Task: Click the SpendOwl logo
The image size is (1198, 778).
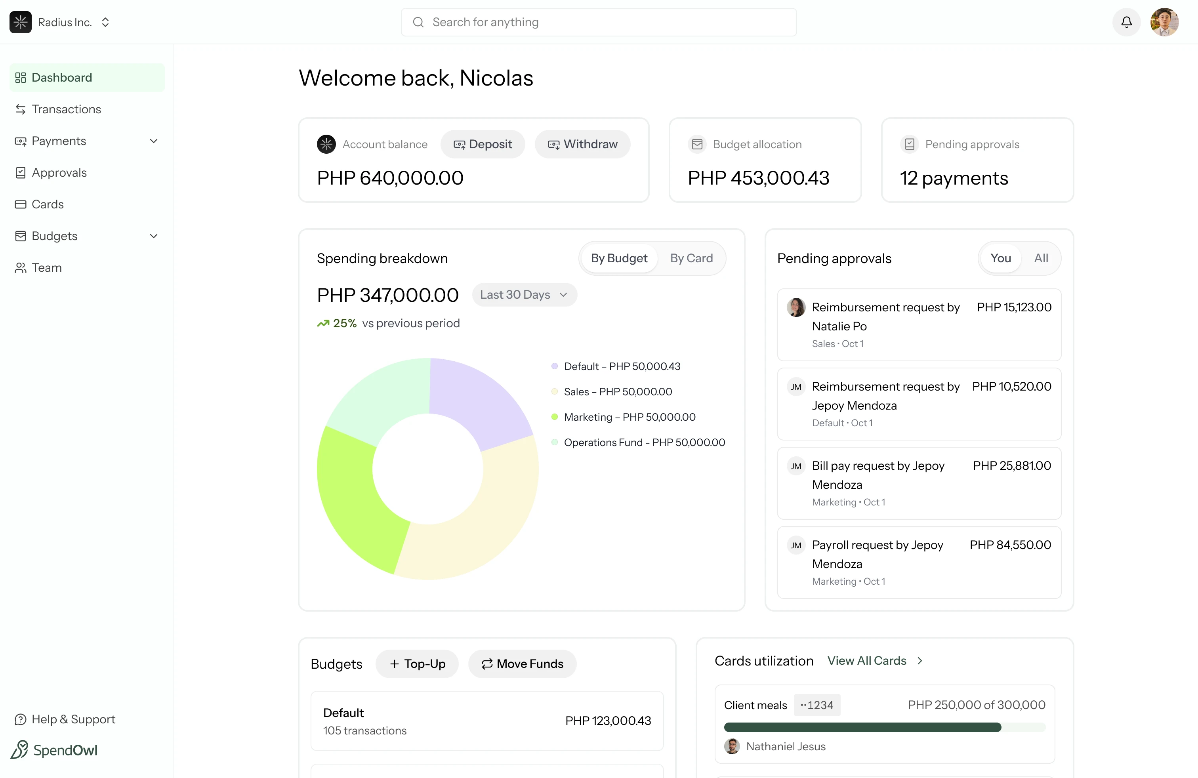Action: click(x=54, y=750)
